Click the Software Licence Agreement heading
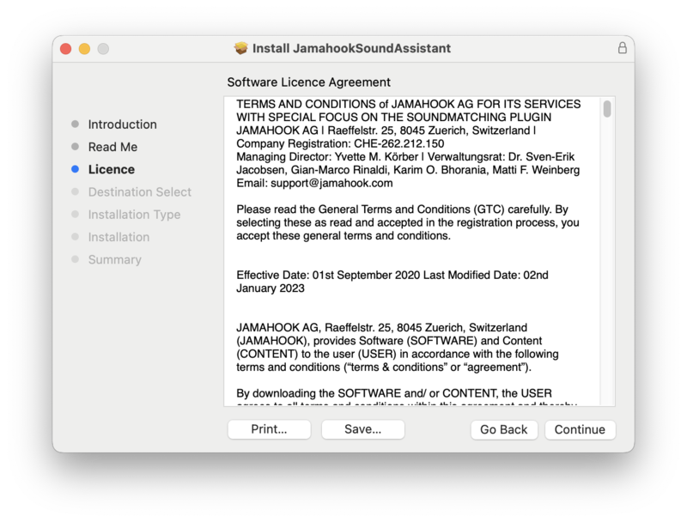Viewport: 687px width, 522px height. point(308,82)
